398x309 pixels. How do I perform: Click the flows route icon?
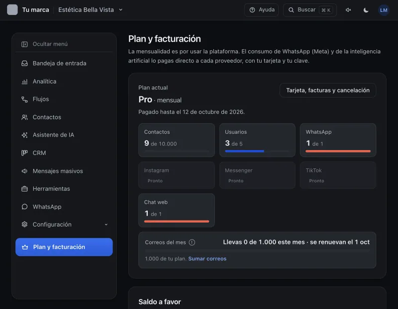click(24, 99)
